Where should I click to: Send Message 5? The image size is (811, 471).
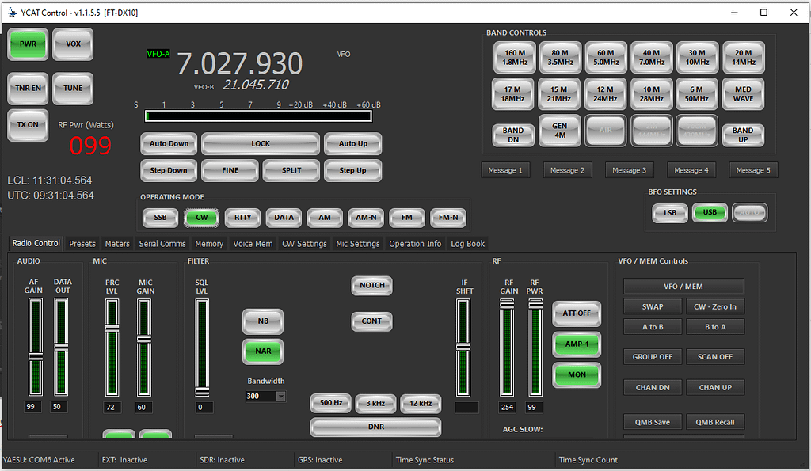coord(753,171)
